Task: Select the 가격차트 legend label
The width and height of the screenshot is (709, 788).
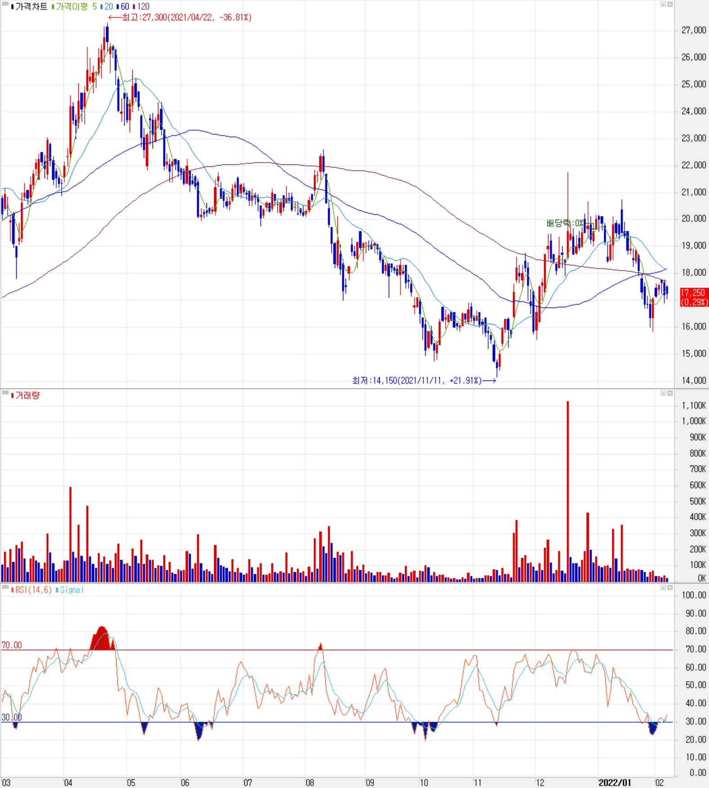Action: click(29, 7)
